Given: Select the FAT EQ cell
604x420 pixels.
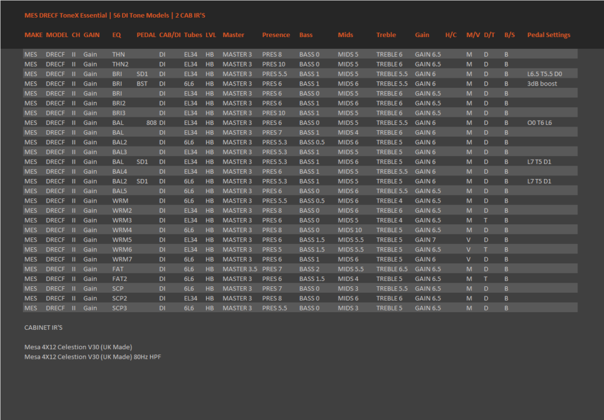Looking at the screenshot, I should (118, 269).
